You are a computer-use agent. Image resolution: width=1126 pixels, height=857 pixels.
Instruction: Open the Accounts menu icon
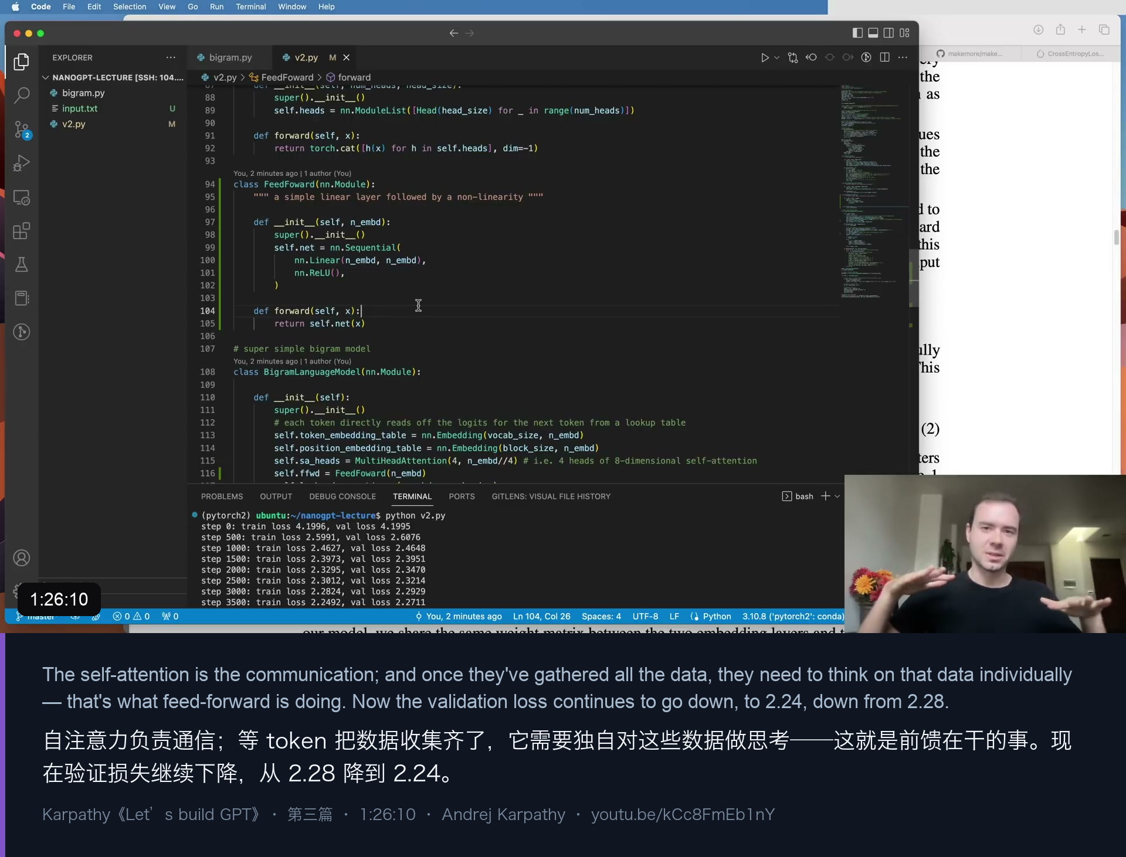click(22, 557)
